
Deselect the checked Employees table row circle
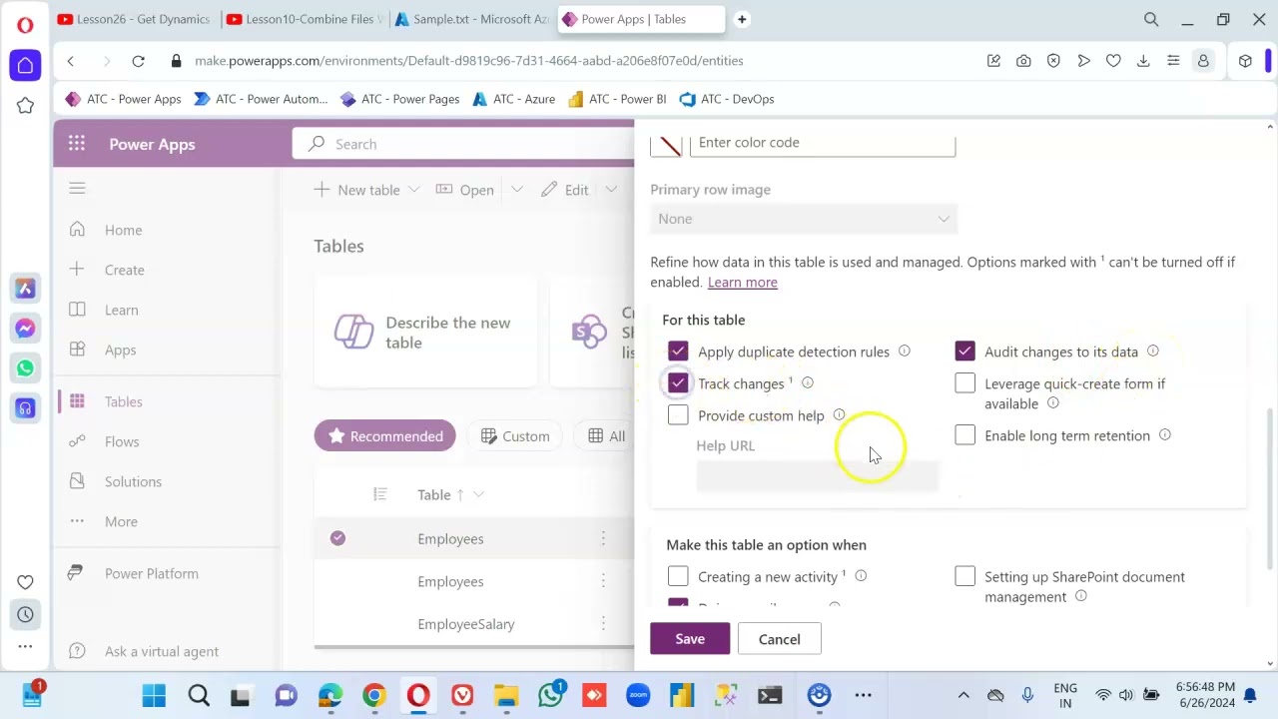coord(337,538)
